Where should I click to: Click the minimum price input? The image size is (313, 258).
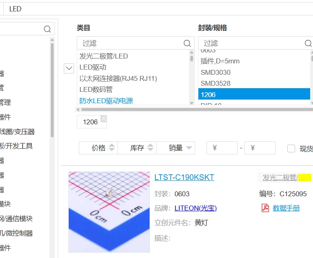click(x=222, y=148)
